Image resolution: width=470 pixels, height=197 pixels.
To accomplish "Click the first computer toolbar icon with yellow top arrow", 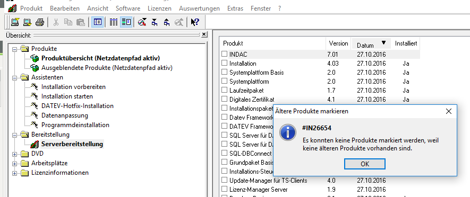I will tap(15, 22).
